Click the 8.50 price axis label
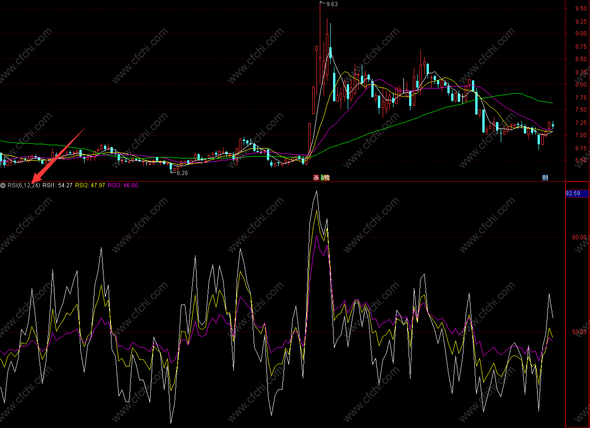Image resolution: width=590 pixels, height=428 pixels. click(581, 59)
